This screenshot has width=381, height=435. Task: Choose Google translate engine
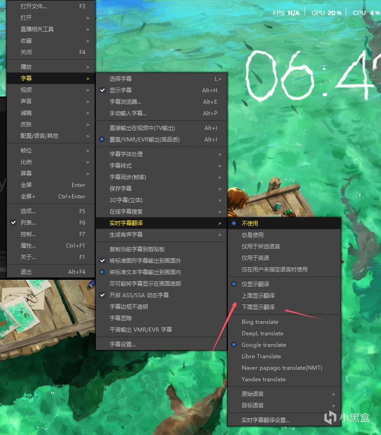pos(284,345)
